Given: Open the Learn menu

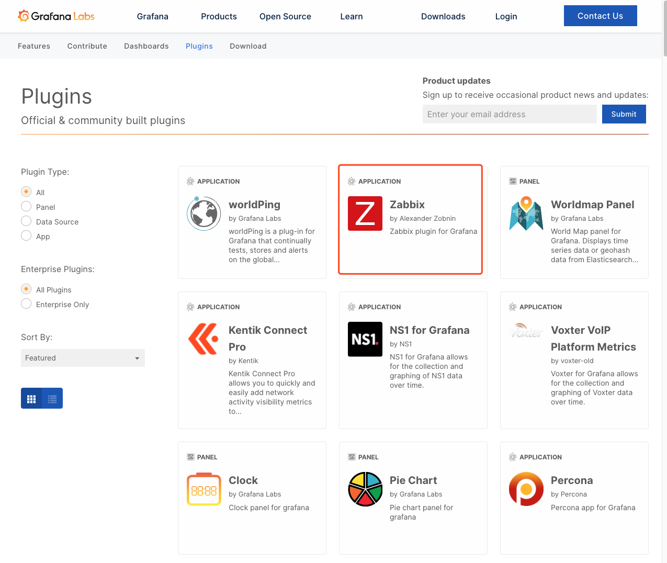Looking at the screenshot, I should [x=352, y=16].
